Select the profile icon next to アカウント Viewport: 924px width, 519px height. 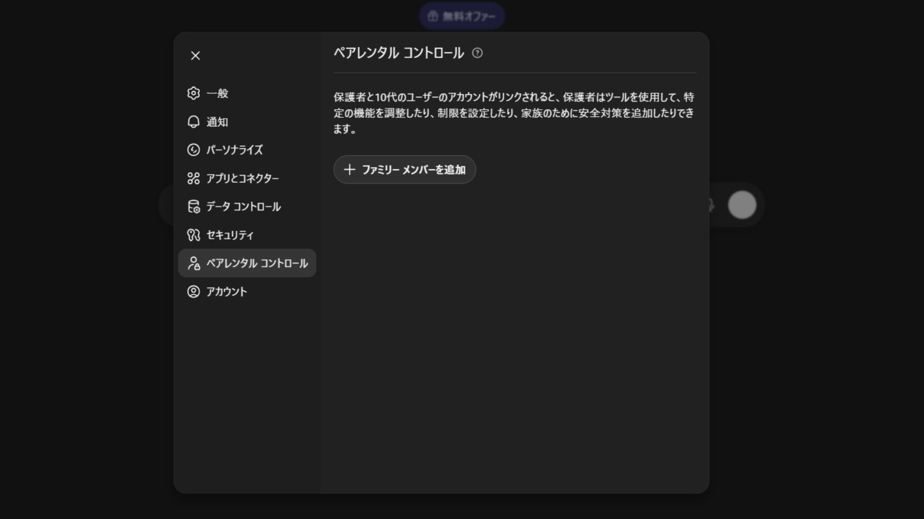[193, 291]
